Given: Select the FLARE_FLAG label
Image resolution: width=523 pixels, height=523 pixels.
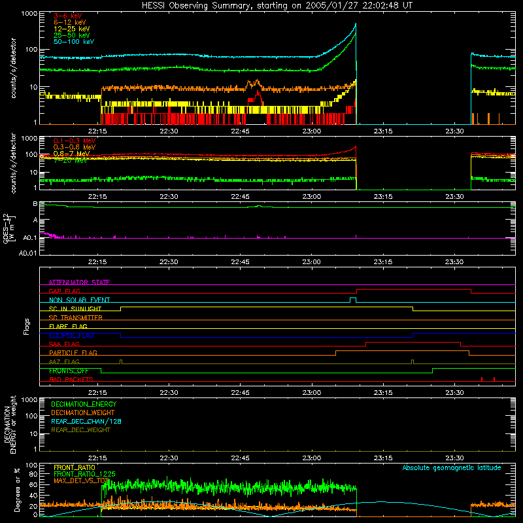Looking at the screenshot, I should (68, 326).
